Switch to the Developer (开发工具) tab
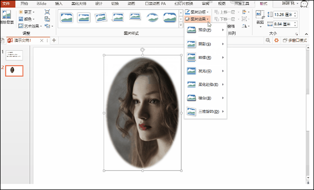314x190 pixels. pyautogui.click(x=242, y=4)
